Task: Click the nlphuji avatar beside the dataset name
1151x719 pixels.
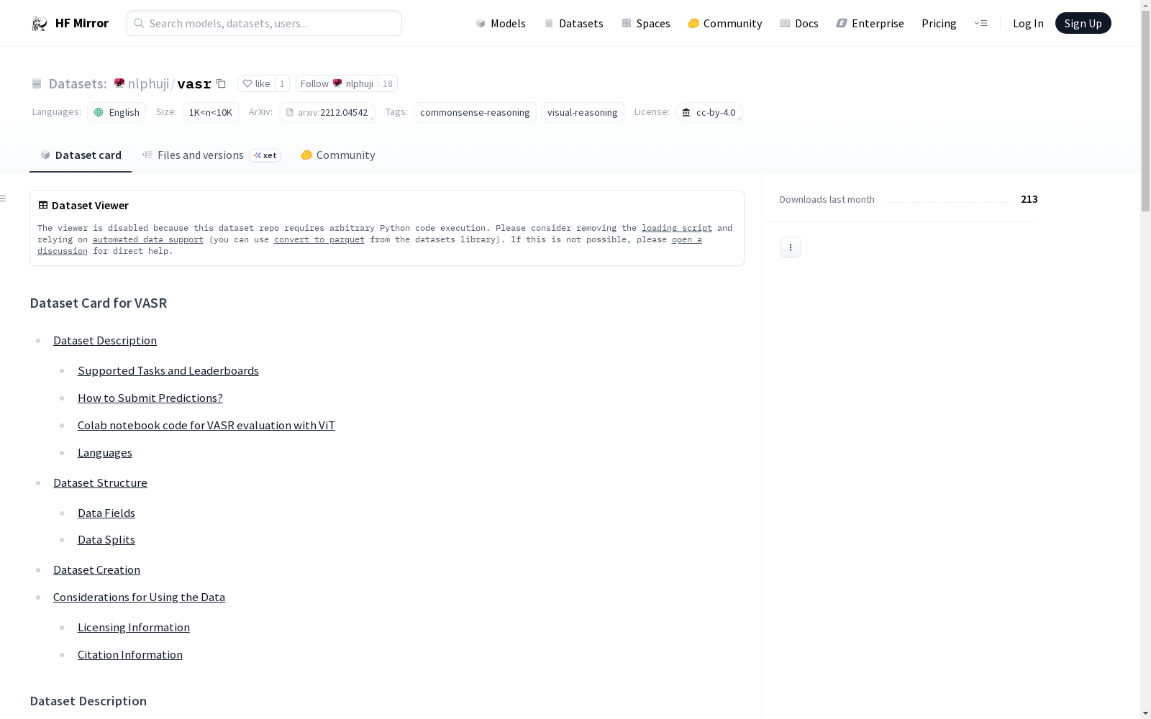Action: tap(119, 83)
